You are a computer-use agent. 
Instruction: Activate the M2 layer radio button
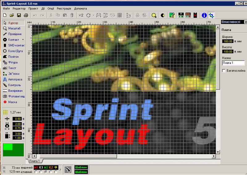(x=46, y=172)
